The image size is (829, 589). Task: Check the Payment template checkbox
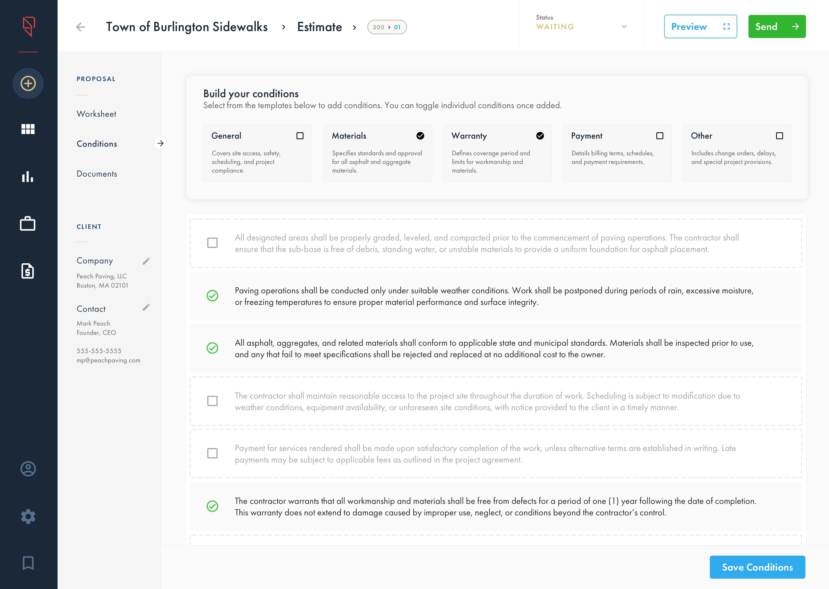coord(659,136)
